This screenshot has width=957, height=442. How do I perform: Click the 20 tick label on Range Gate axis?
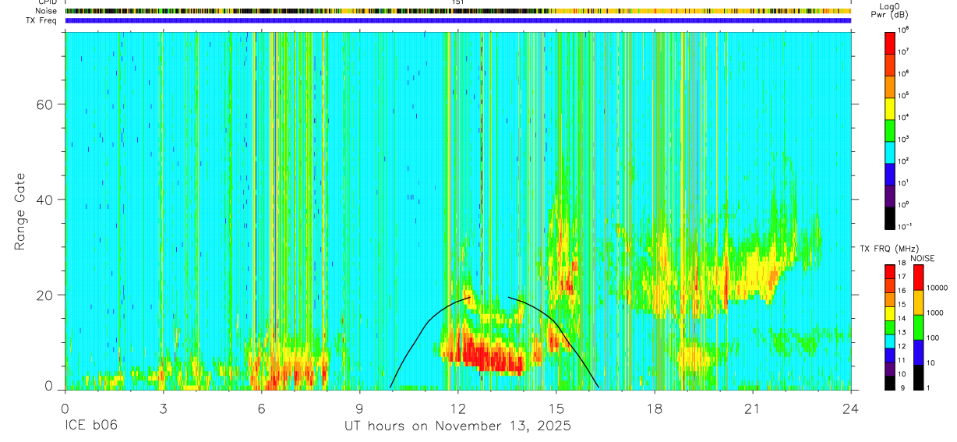[45, 295]
